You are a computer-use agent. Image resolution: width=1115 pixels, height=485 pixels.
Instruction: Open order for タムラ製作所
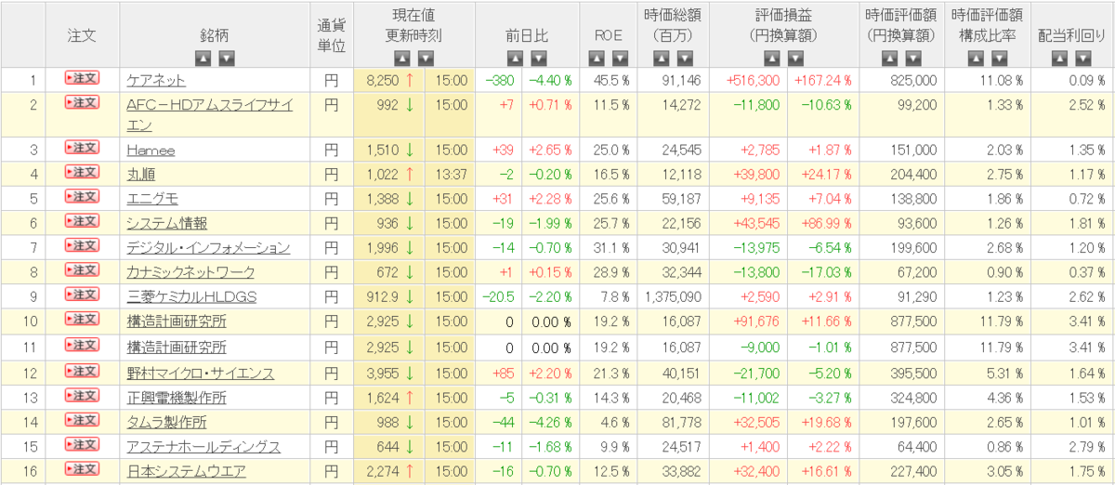coord(82,421)
